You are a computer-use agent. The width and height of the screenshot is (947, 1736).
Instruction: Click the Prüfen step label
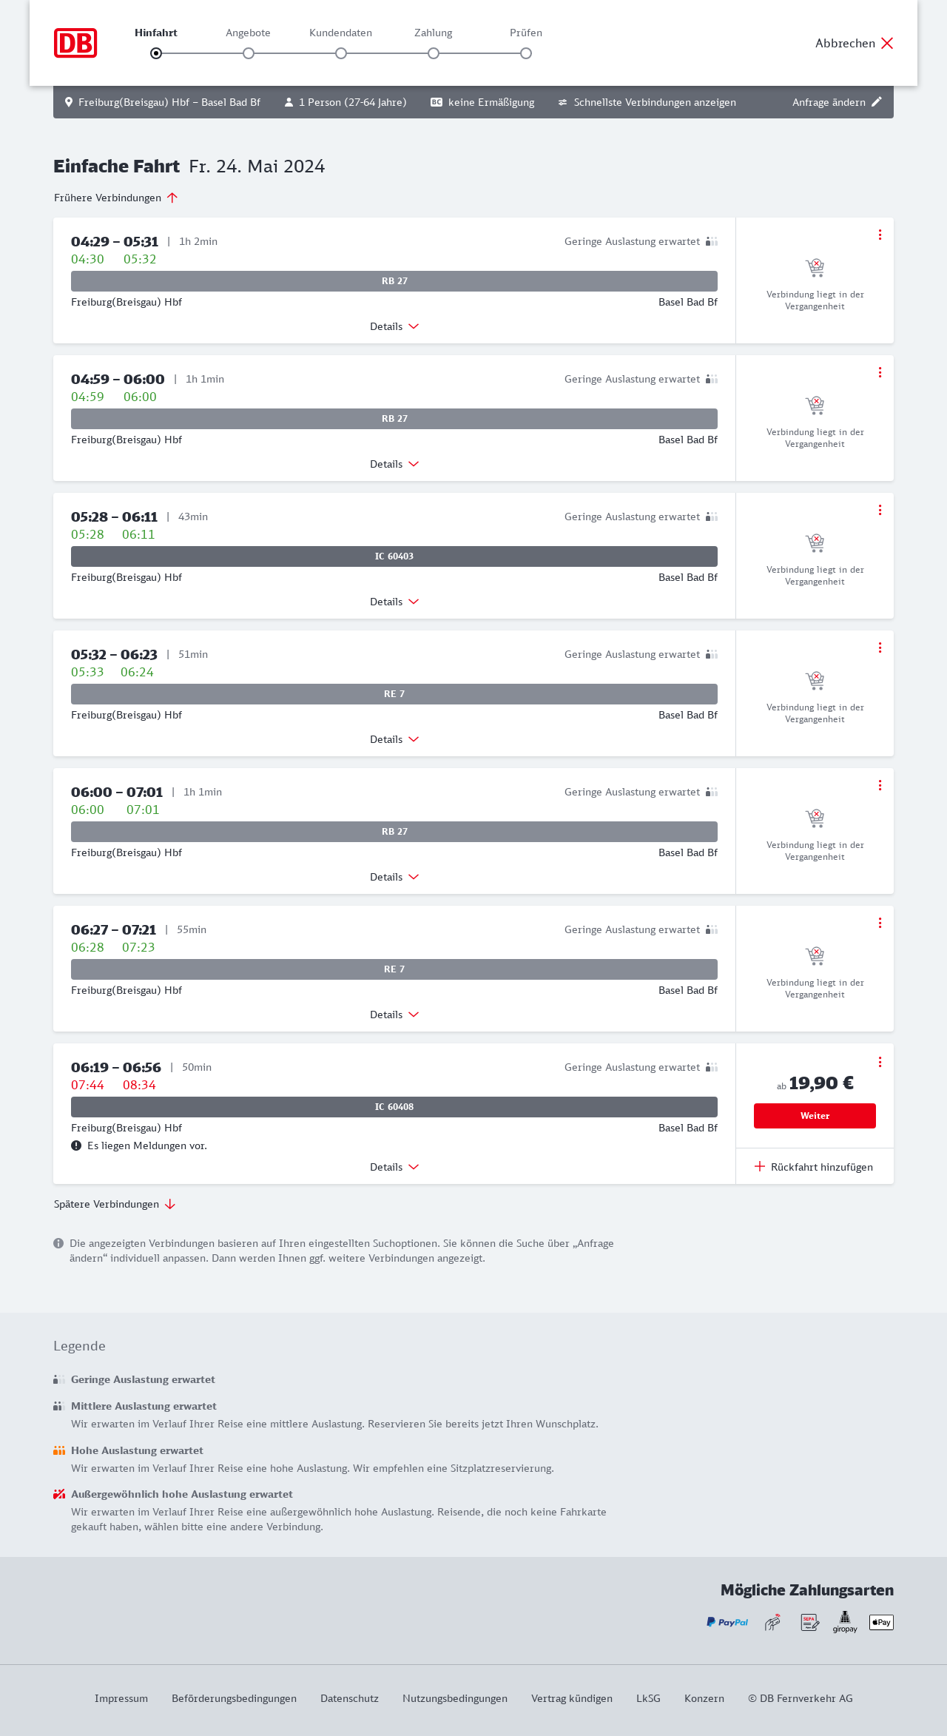click(526, 33)
